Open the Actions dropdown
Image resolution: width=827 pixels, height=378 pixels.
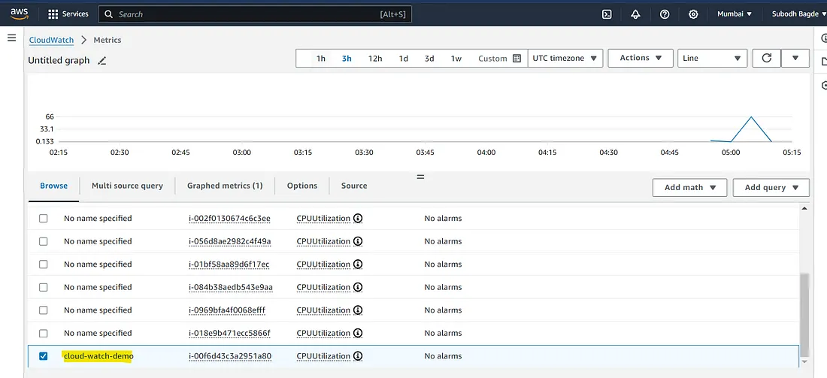pos(641,58)
